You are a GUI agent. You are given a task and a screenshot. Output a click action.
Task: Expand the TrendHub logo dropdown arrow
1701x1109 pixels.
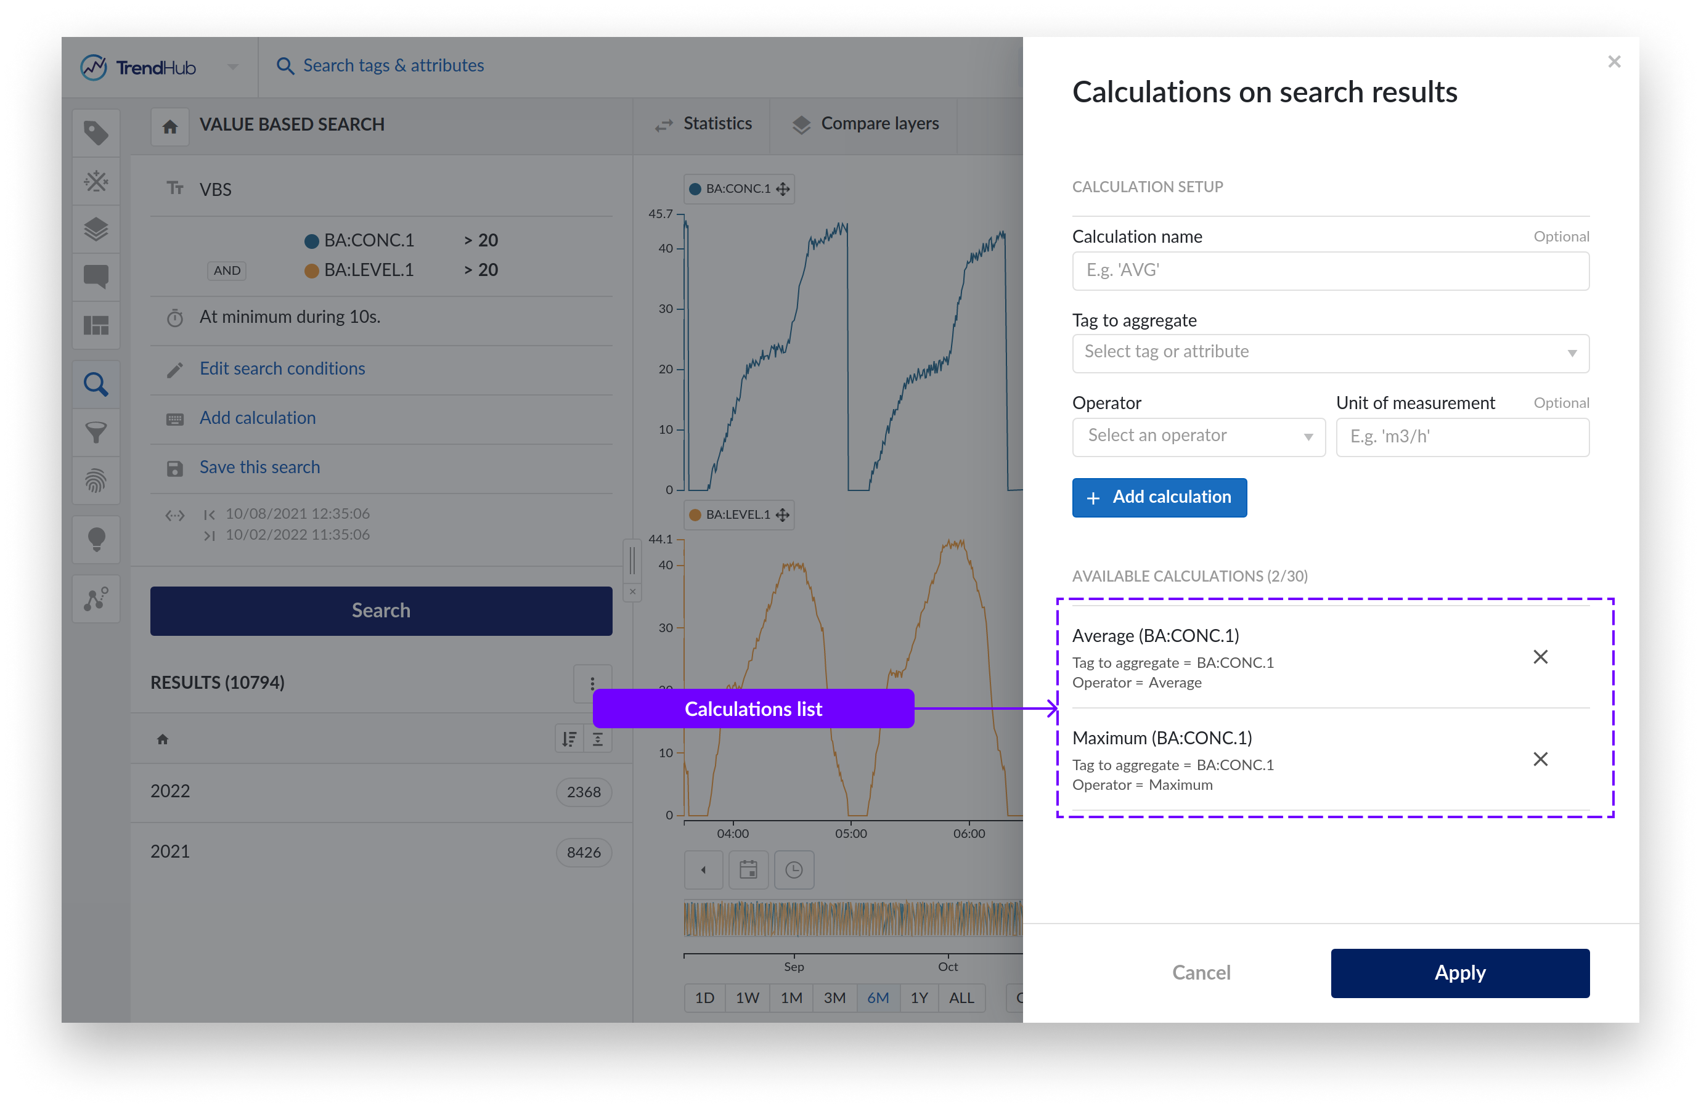pos(233,67)
